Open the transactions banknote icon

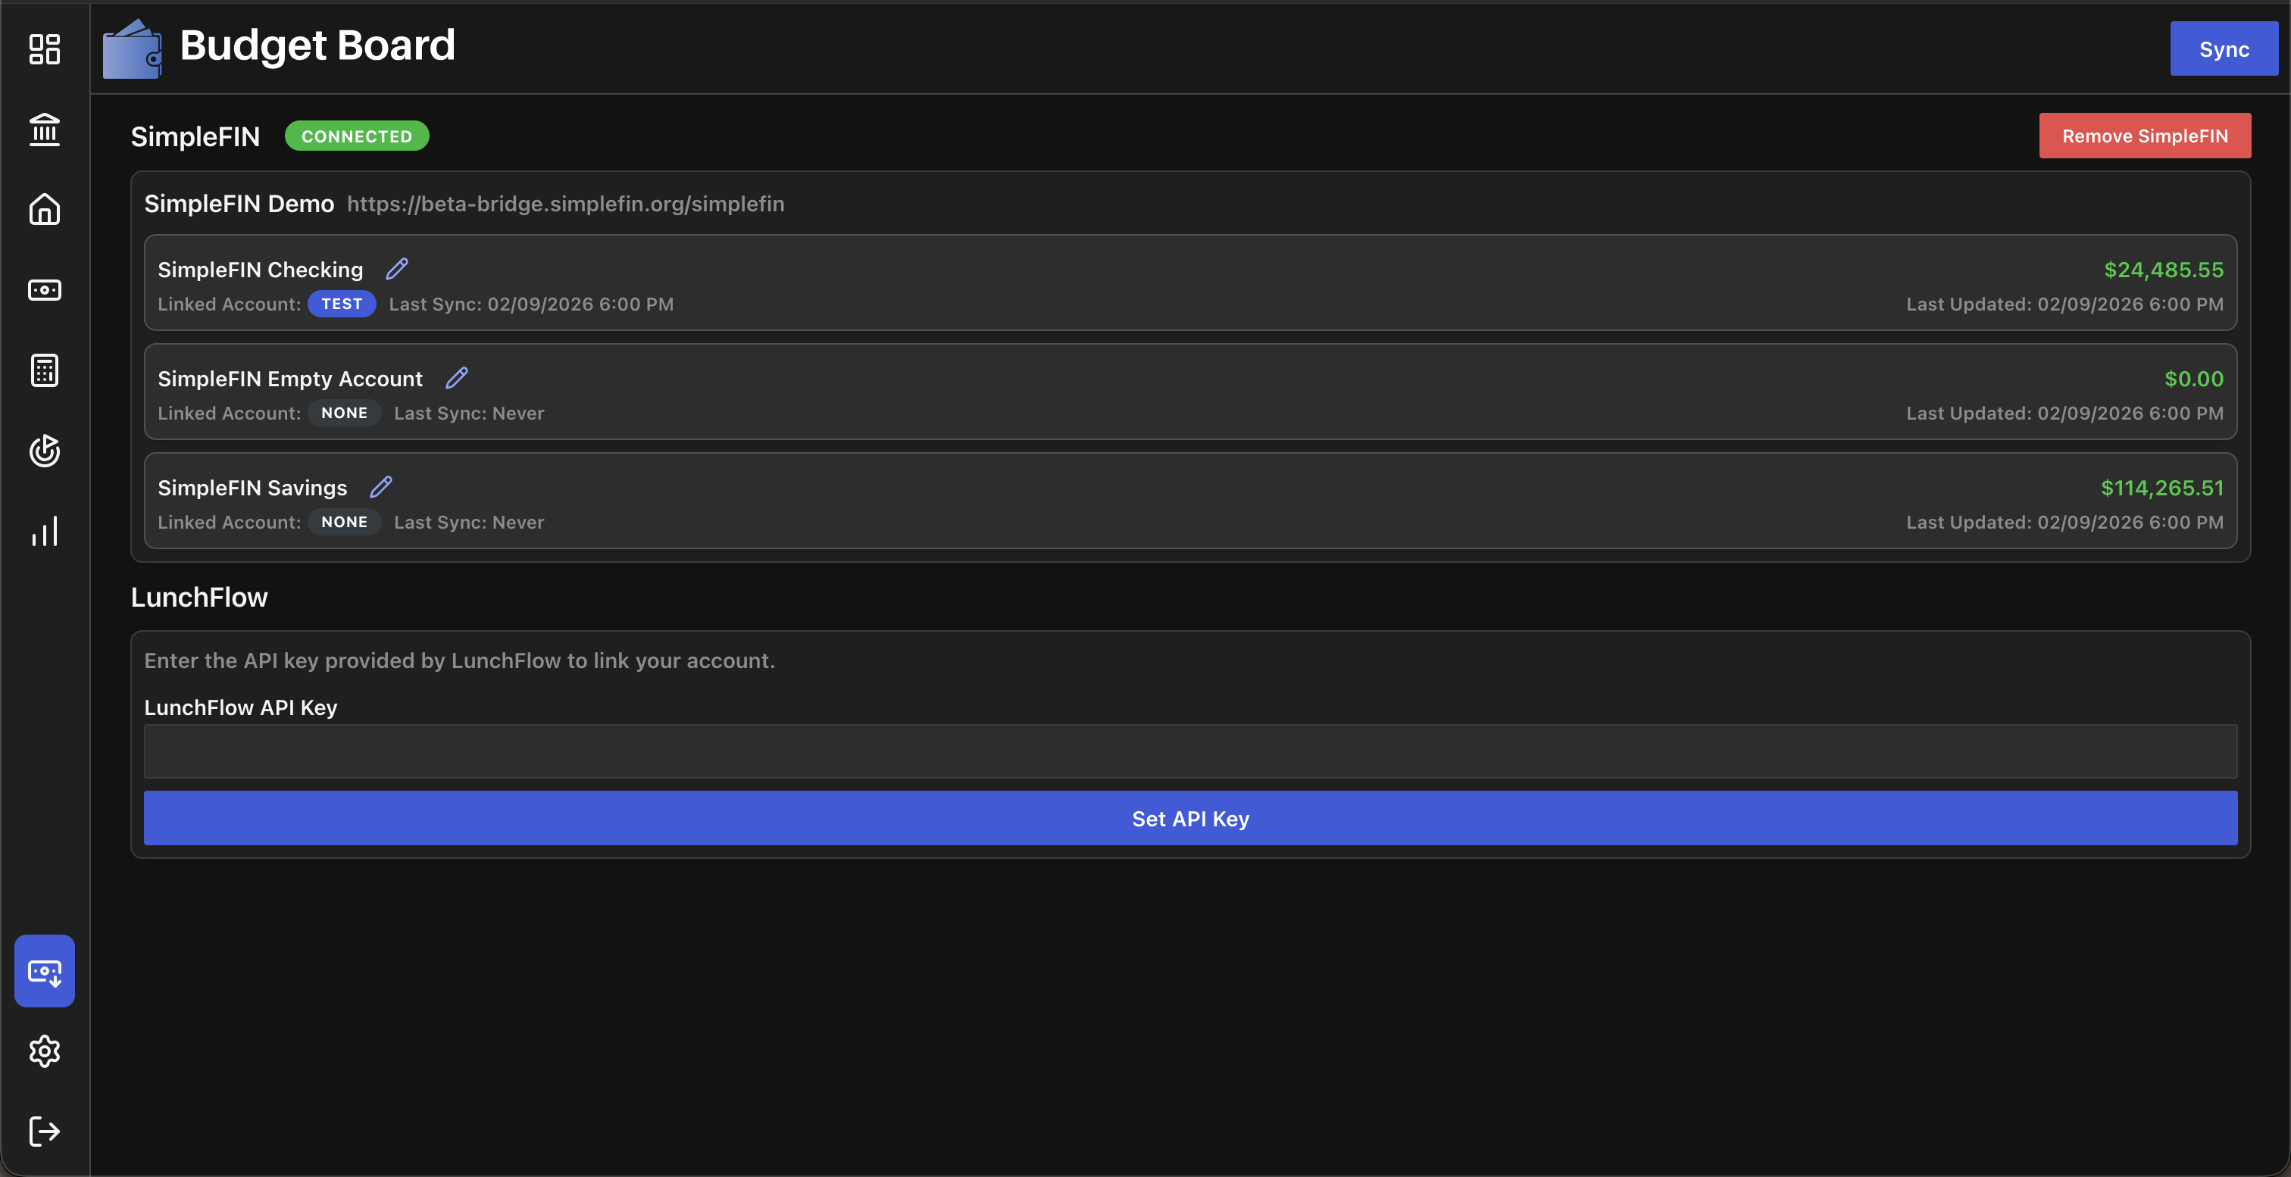[x=45, y=290]
